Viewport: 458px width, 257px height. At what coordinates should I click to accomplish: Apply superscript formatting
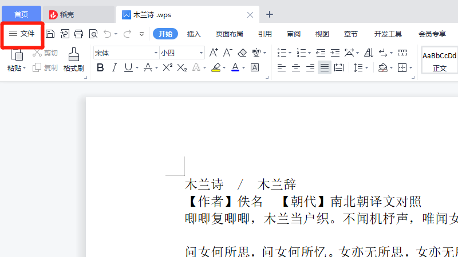(167, 68)
